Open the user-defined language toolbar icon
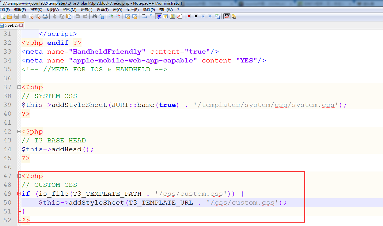This screenshot has height=226, width=383. (165, 16)
